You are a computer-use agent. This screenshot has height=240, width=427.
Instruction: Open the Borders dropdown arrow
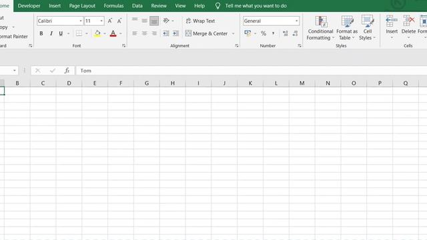(x=87, y=33)
